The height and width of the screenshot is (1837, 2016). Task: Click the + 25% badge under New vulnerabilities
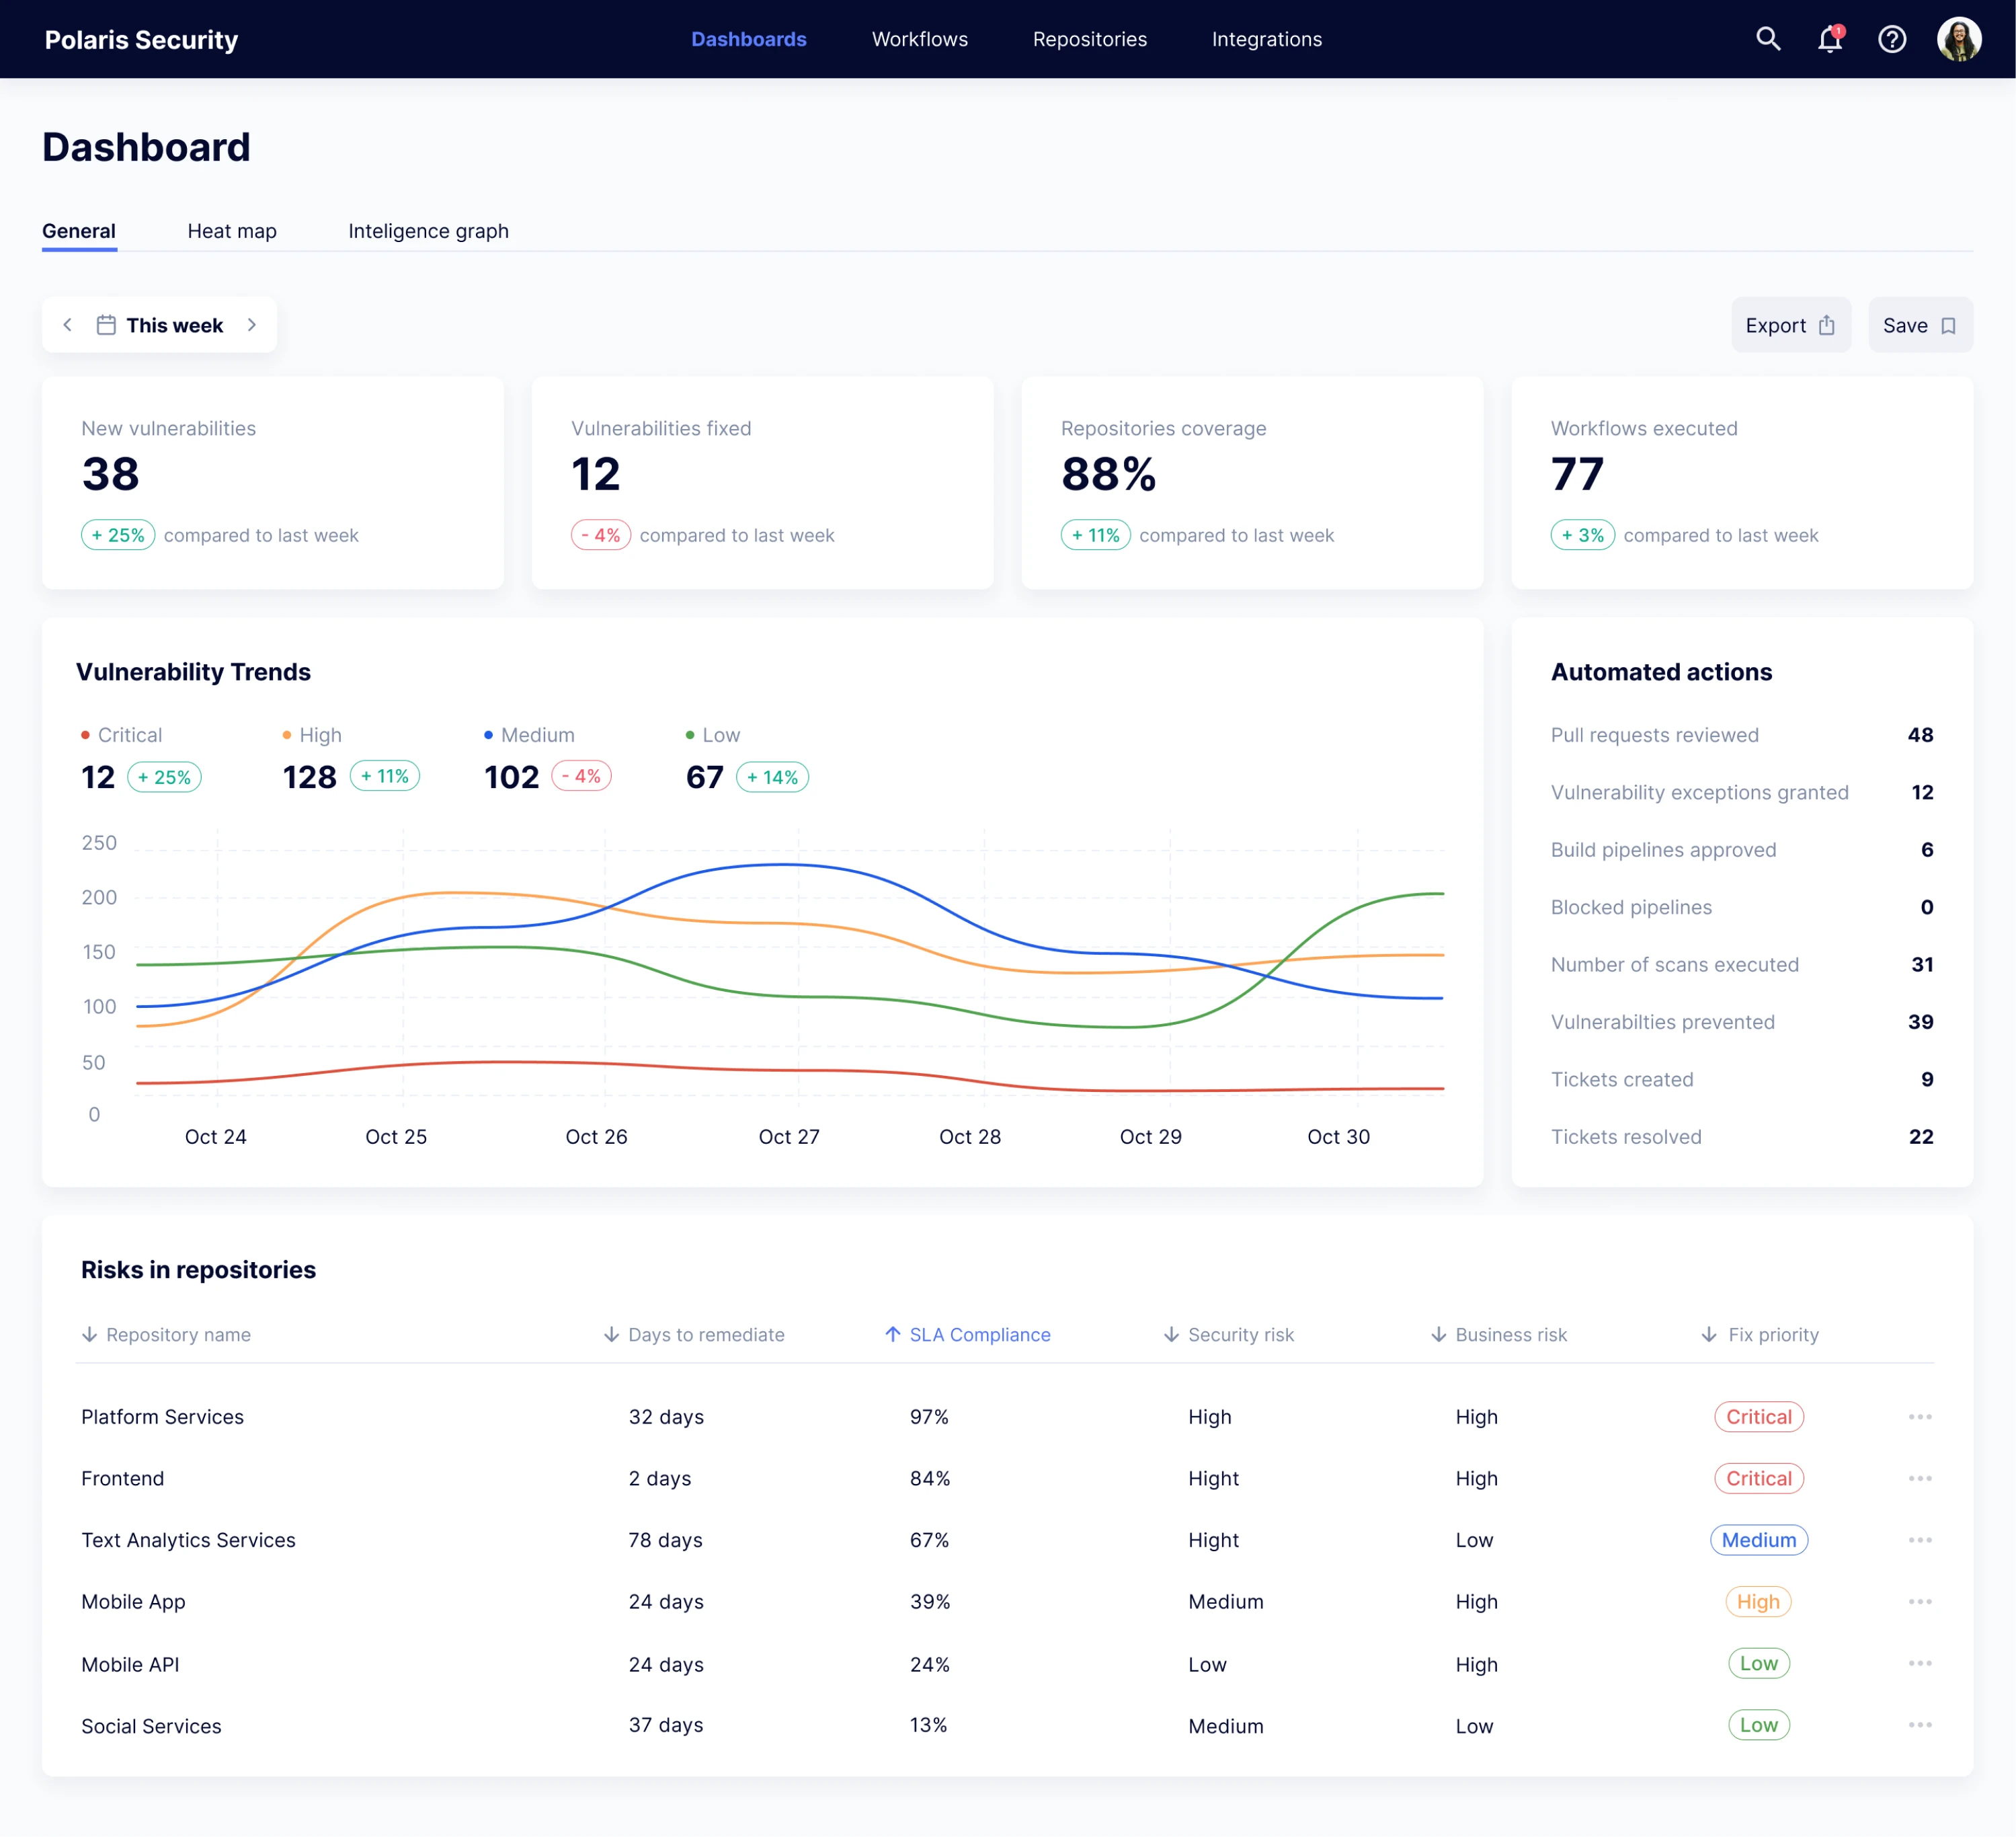pyautogui.click(x=118, y=535)
